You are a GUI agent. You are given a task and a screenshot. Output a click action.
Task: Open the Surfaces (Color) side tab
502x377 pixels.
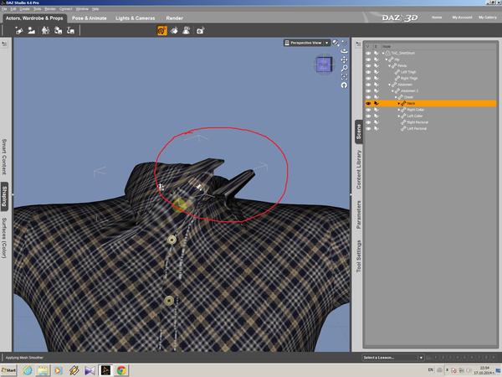tap(4, 238)
